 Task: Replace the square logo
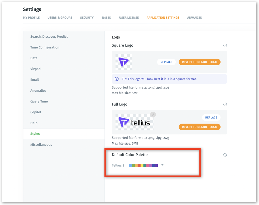[x=166, y=62]
